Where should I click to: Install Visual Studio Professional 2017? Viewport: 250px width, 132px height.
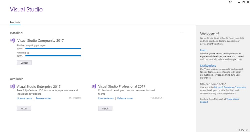[105, 109]
